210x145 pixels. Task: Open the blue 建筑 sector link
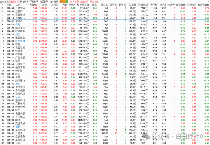(x=18, y=84)
